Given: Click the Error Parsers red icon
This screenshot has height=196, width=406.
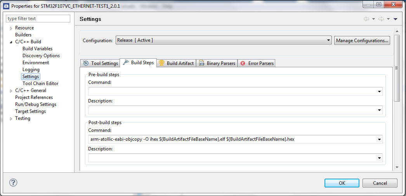Looking at the screenshot, I should [243, 63].
